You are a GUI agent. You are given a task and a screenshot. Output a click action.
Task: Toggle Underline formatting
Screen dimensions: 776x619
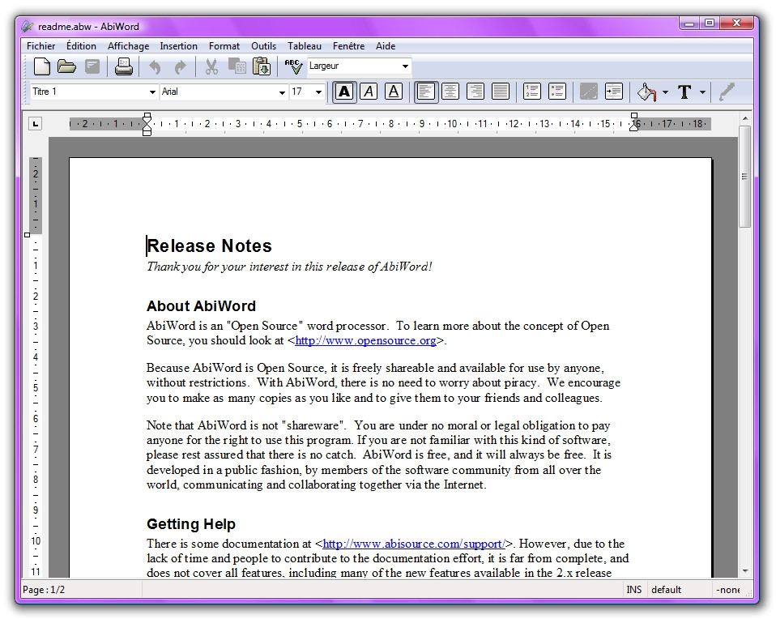pos(394,92)
